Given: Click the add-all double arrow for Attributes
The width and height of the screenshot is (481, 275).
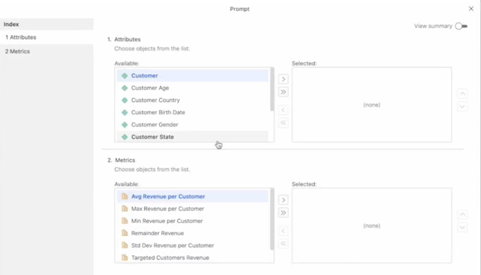Looking at the screenshot, I should [x=283, y=92].
